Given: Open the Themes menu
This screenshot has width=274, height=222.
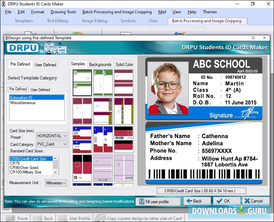Looking at the screenshot, I should [x=210, y=12].
